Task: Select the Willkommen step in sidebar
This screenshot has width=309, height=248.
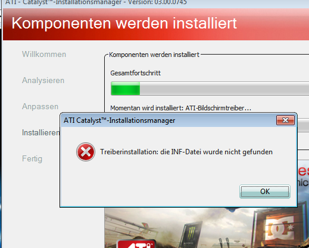Action: point(44,54)
